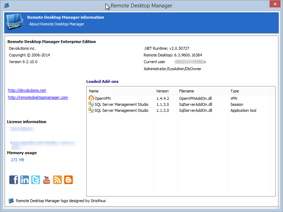This screenshot has height=212, width=283.
Task: Click the 273 MB memory usage value
Action: tap(17, 160)
